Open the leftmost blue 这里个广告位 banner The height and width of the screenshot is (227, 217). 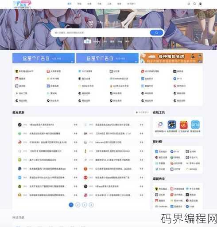(x=43, y=58)
